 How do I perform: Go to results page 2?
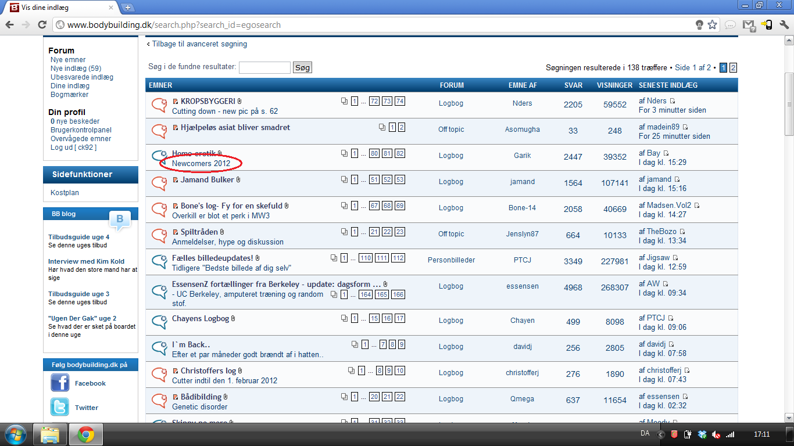pyautogui.click(x=733, y=68)
